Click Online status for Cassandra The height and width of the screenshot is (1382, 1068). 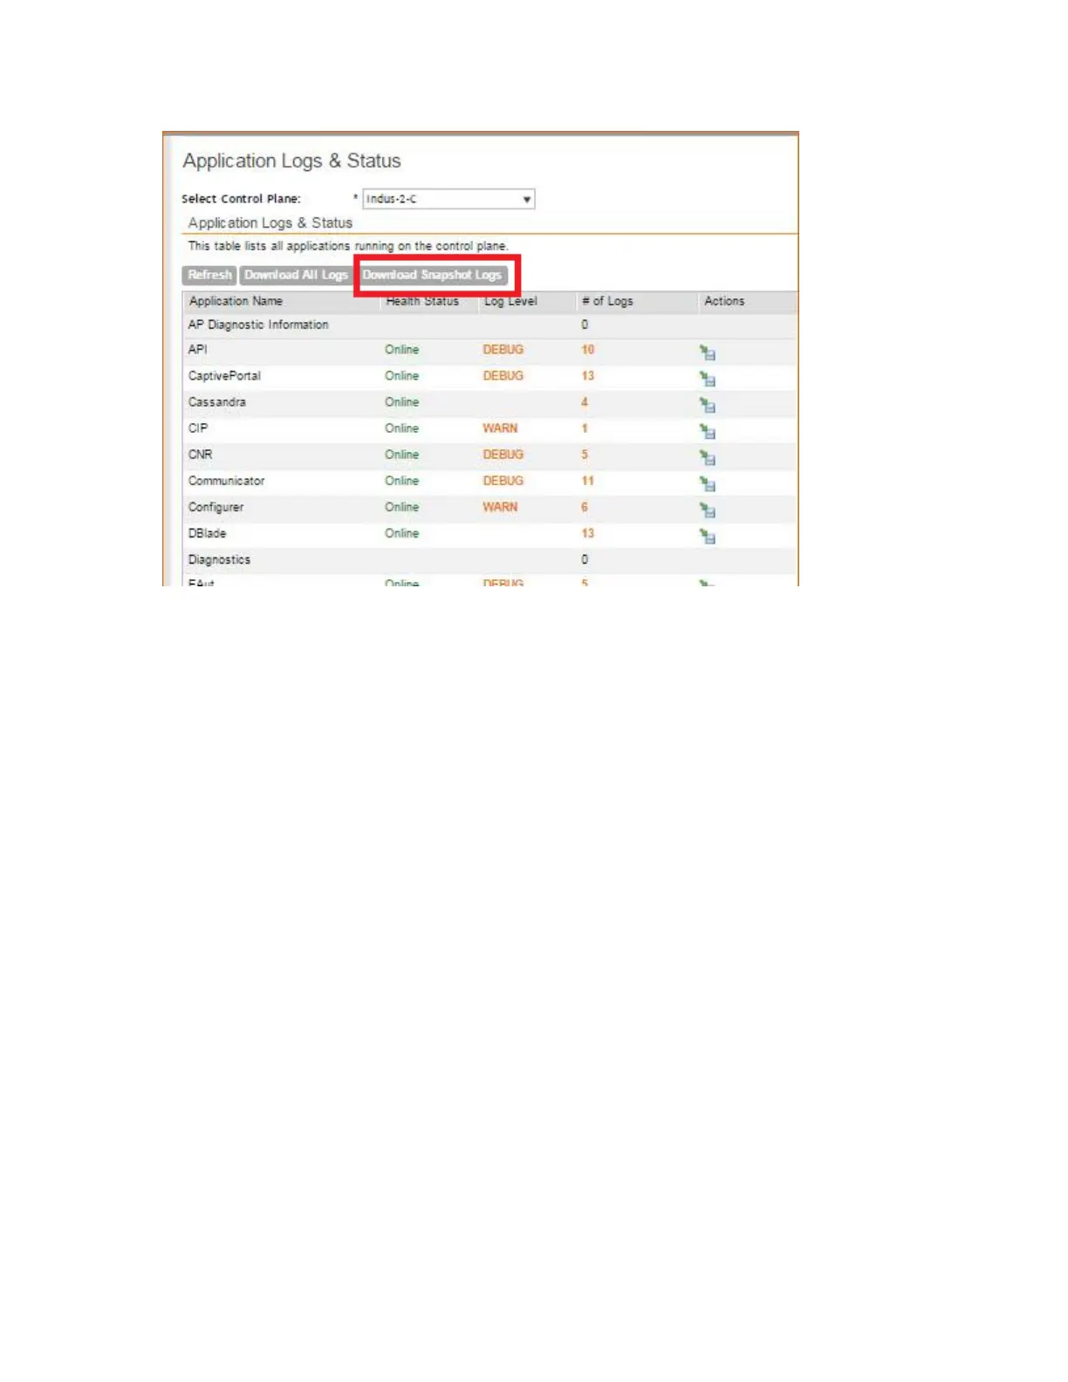(401, 402)
